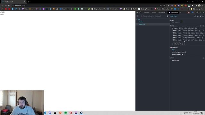Toggle the DevTools device toolbar icon

(140, 12)
